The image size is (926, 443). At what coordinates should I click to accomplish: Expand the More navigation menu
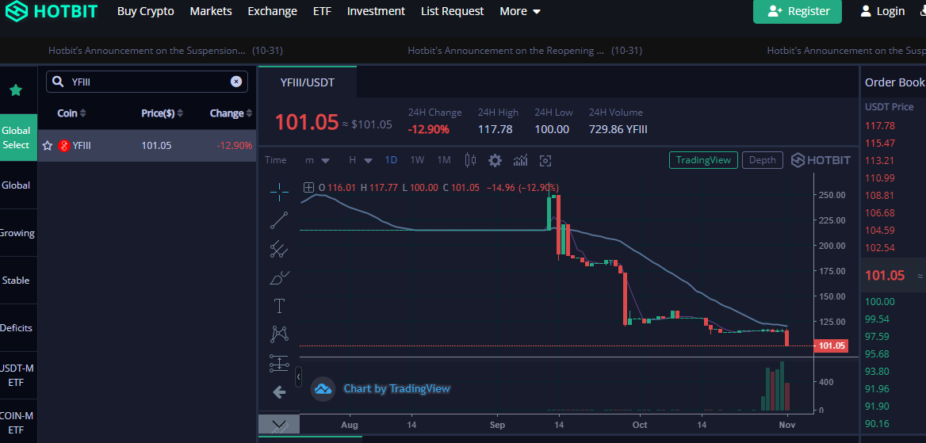pos(520,10)
